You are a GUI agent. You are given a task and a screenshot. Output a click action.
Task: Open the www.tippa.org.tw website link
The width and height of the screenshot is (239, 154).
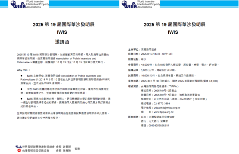pos(164,112)
